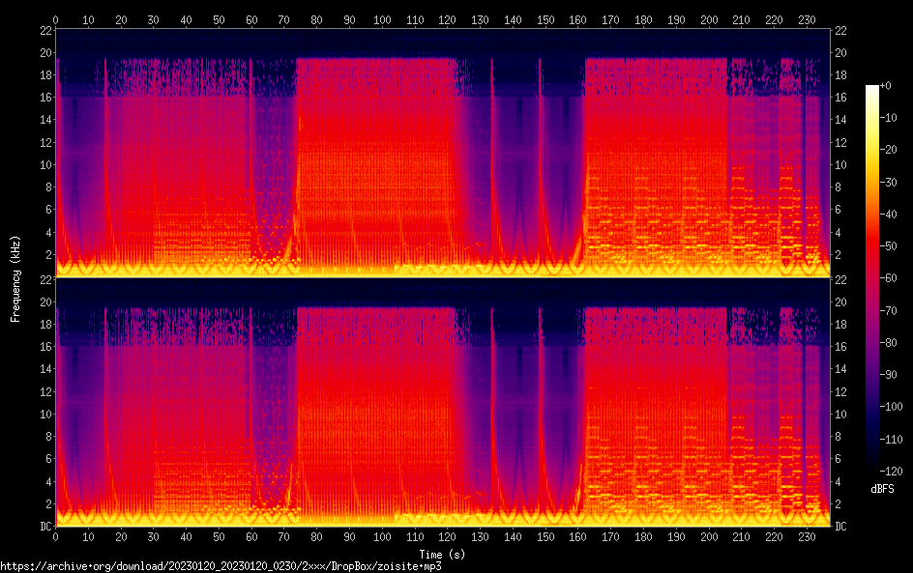This screenshot has height=573, width=913.
Task: Click the 'DC' label on the bottom-left axis
Action: (44, 527)
